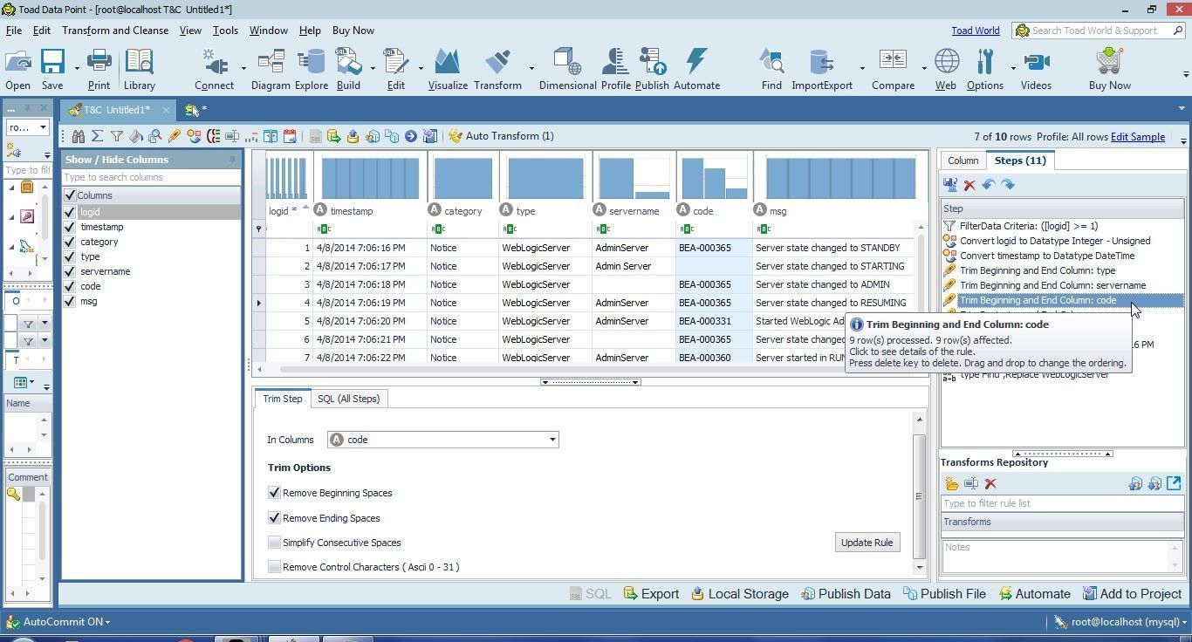Image resolution: width=1192 pixels, height=642 pixels.
Task: Switch to SQL (All Steps) tab
Action: 348,399
